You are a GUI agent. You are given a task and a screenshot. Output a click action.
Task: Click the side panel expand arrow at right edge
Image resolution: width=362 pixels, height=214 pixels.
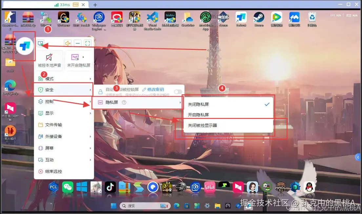(358, 157)
